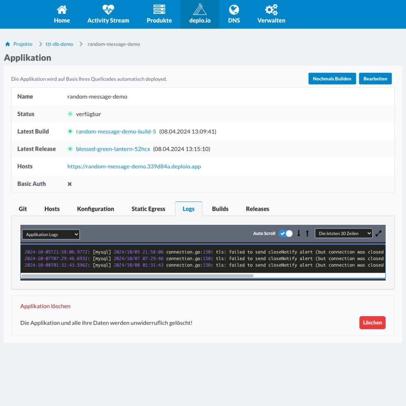Click the 'random-message-demo' breadcrumb text

click(114, 44)
